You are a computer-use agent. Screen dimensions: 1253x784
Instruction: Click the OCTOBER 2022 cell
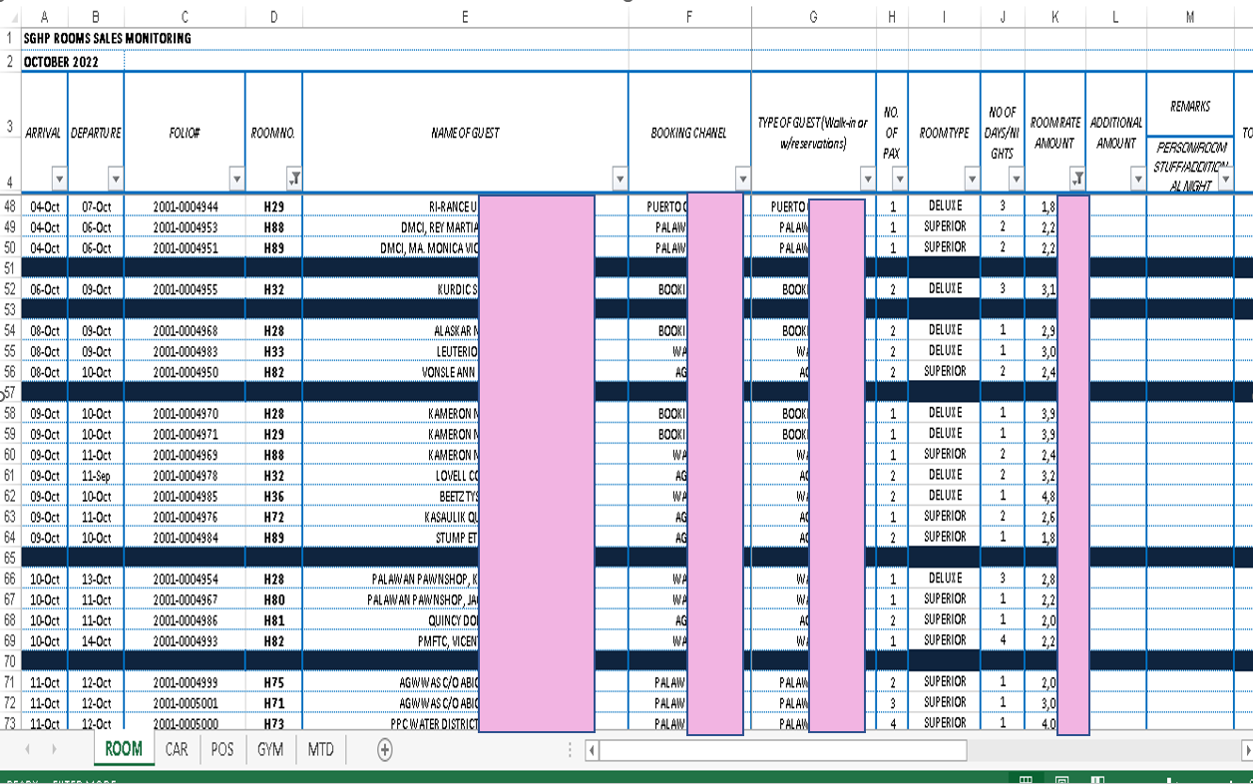point(61,61)
